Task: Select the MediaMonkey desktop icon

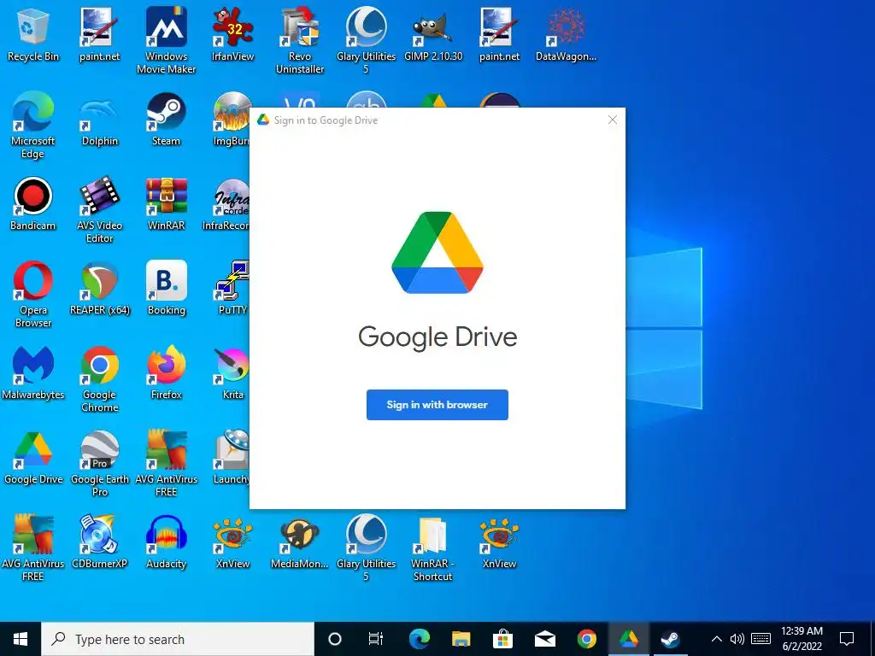Action: pyautogui.click(x=300, y=542)
